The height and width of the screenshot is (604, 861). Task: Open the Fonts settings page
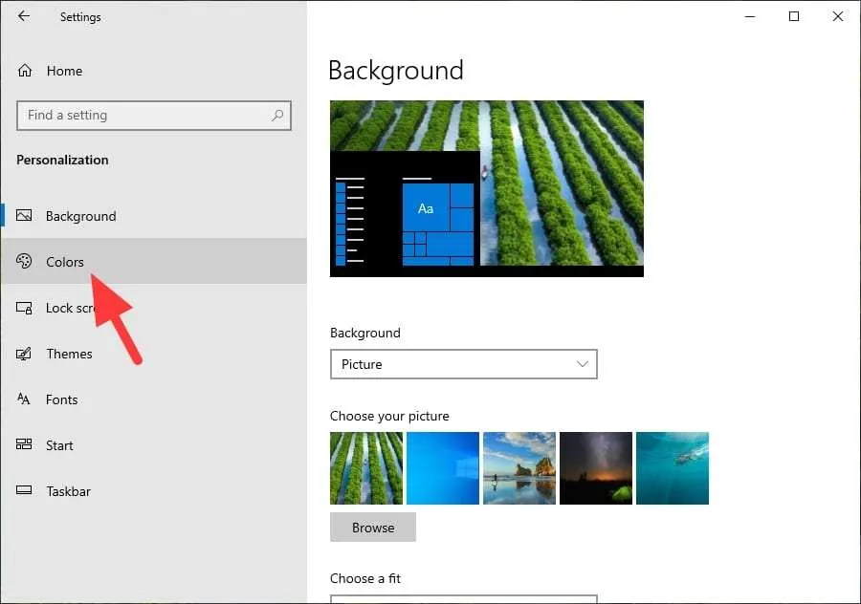(154, 399)
